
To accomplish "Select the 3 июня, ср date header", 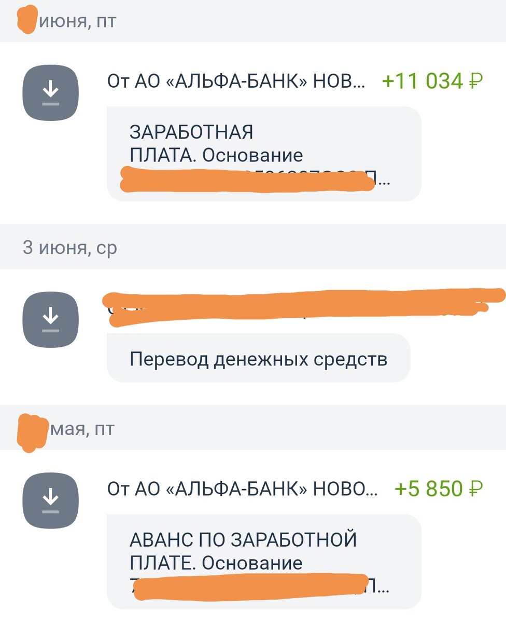I will (x=70, y=248).
